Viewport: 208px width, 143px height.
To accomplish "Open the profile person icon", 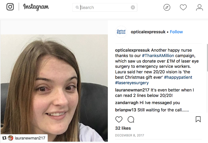I will click(199, 7).
